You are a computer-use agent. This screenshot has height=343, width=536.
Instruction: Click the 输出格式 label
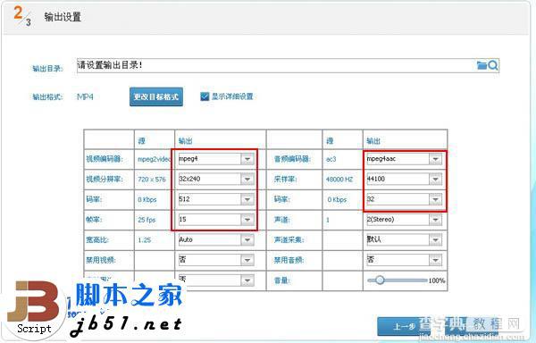click(x=47, y=97)
